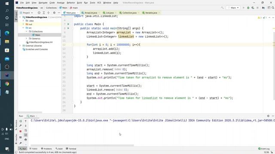The width and height of the screenshot is (275, 154).
Task: Click the Windows Start button
Action: point(7,3)
